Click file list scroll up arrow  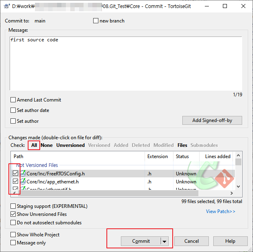coord(238,155)
